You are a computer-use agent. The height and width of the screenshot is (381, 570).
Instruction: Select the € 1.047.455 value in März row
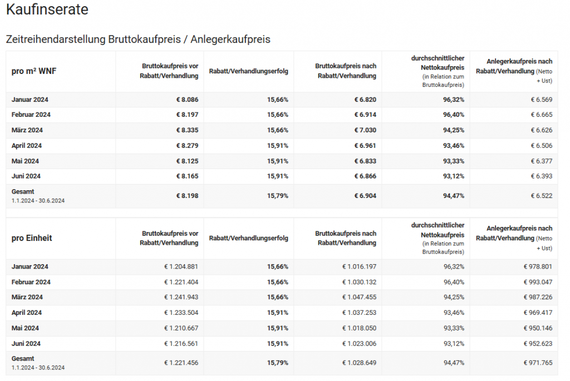pyautogui.click(x=359, y=297)
